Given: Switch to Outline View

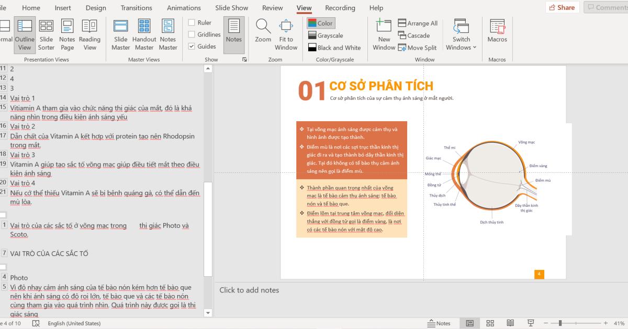Looking at the screenshot, I should [25, 34].
